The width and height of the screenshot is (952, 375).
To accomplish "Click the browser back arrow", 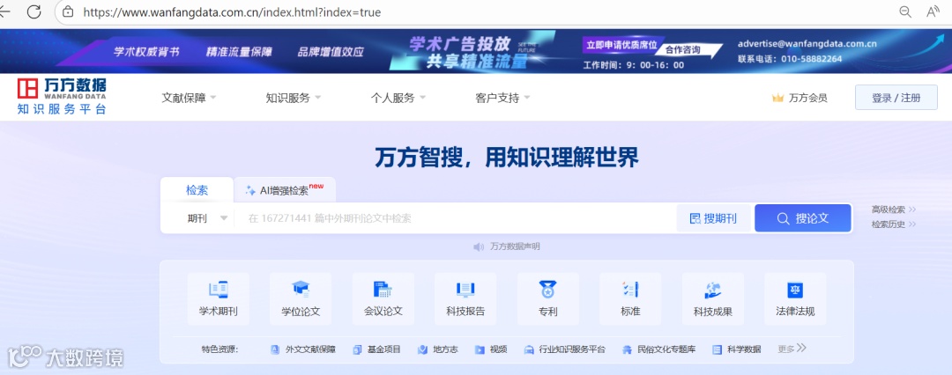I will [5, 11].
